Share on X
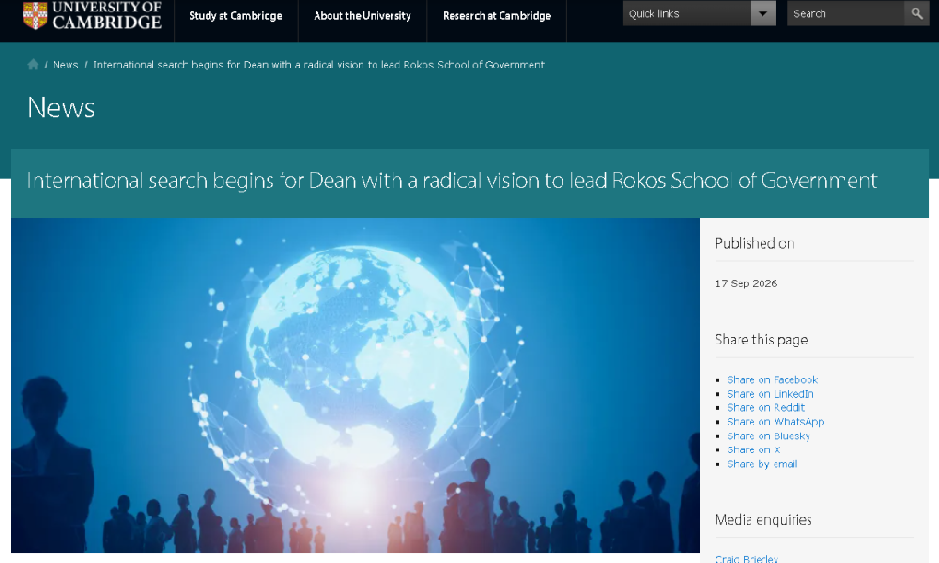Viewport: 939px width, 563px height. click(753, 449)
